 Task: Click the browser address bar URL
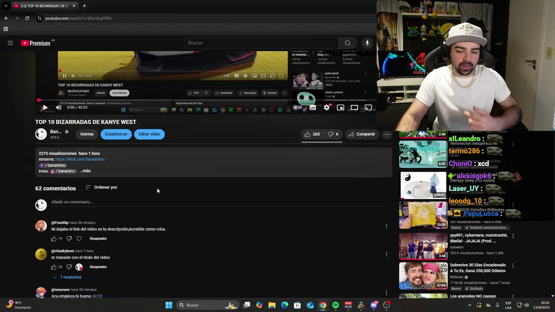(x=78, y=18)
